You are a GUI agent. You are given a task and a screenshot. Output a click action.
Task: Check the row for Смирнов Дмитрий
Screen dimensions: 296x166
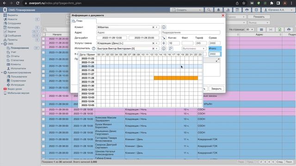tap(43, 146)
